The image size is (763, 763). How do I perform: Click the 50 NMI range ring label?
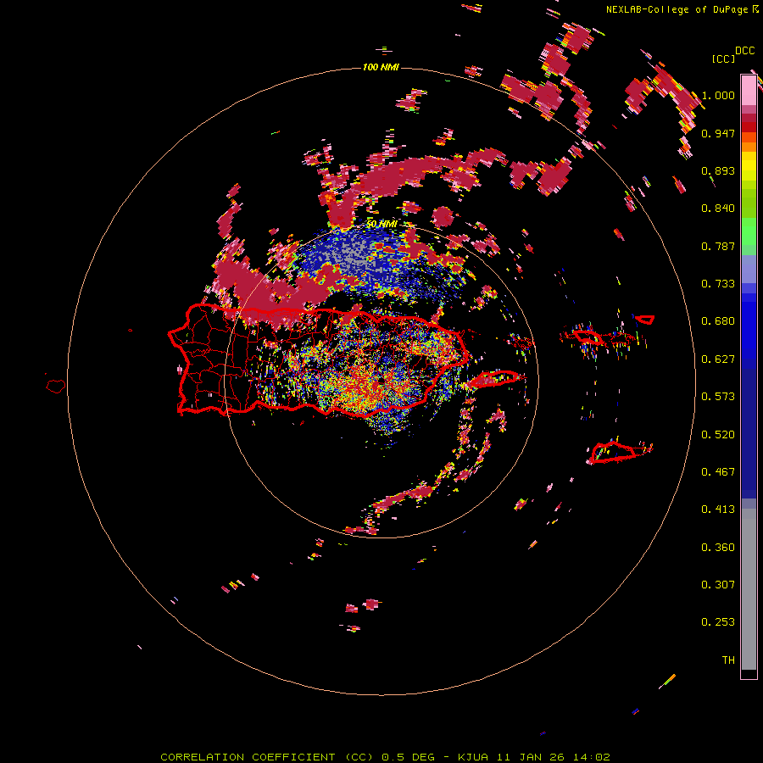(x=381, y=225)
